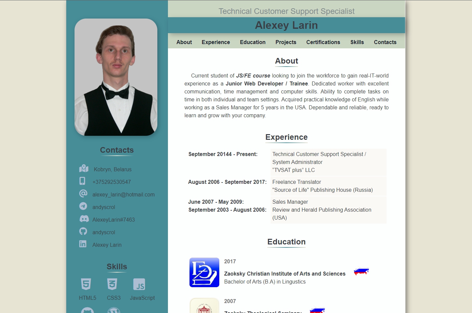Viewport: 472px width, 313px height.
Task: Click the 'September 20144 - Present:' date
Action: coord(223,154)
